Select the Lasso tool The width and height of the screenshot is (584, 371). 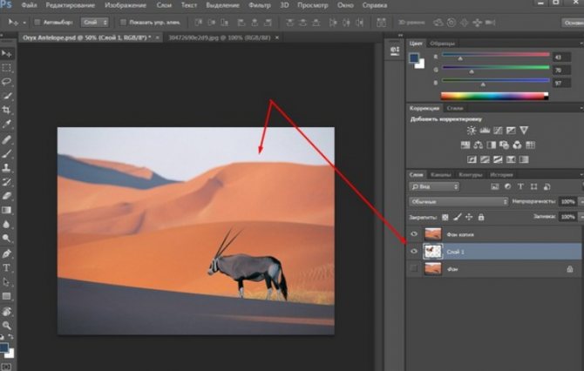click(6, 82)
